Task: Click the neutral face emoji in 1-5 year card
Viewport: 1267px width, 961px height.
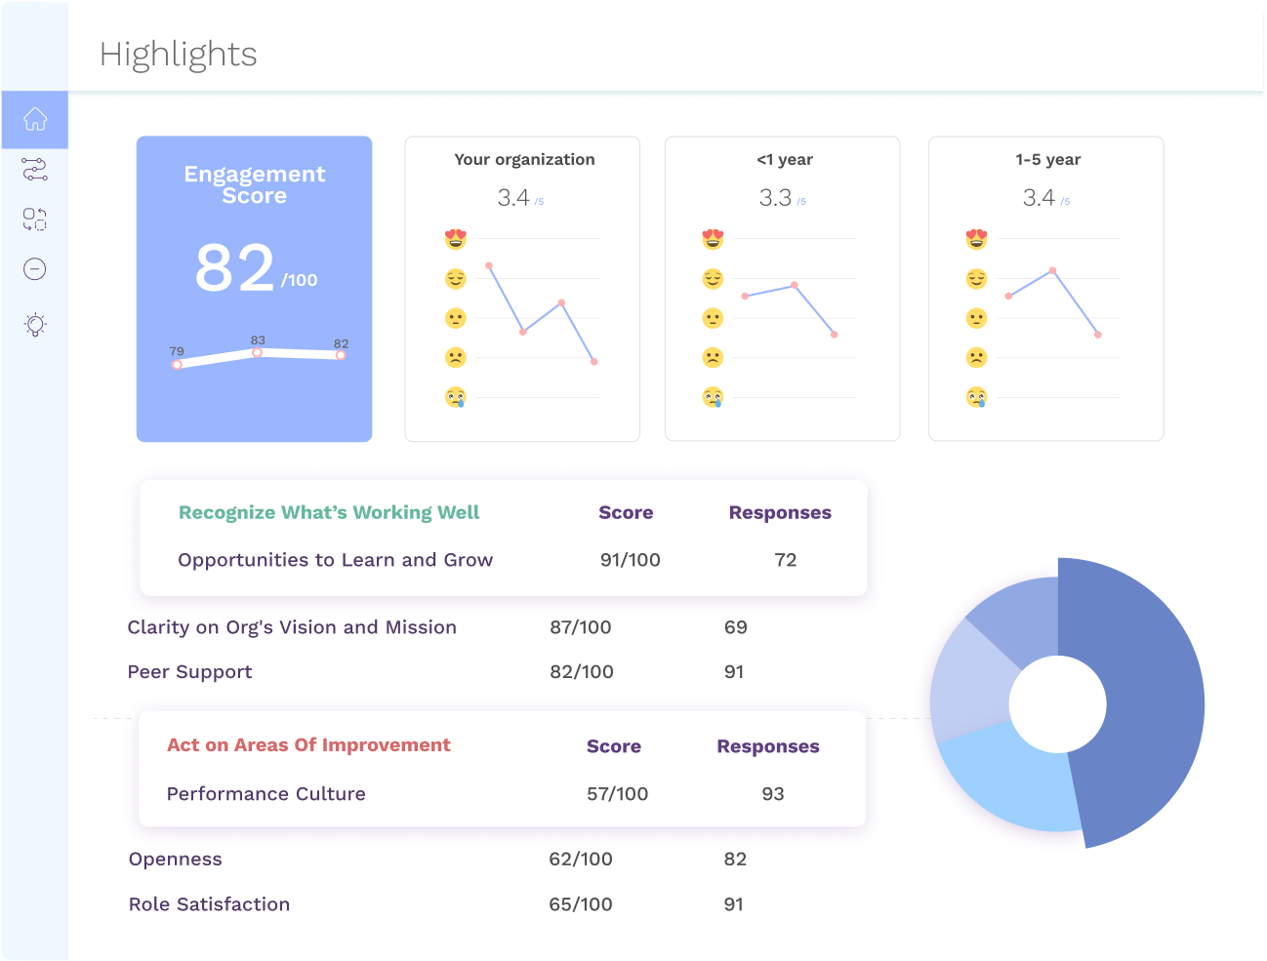Action: click(976, 318)
